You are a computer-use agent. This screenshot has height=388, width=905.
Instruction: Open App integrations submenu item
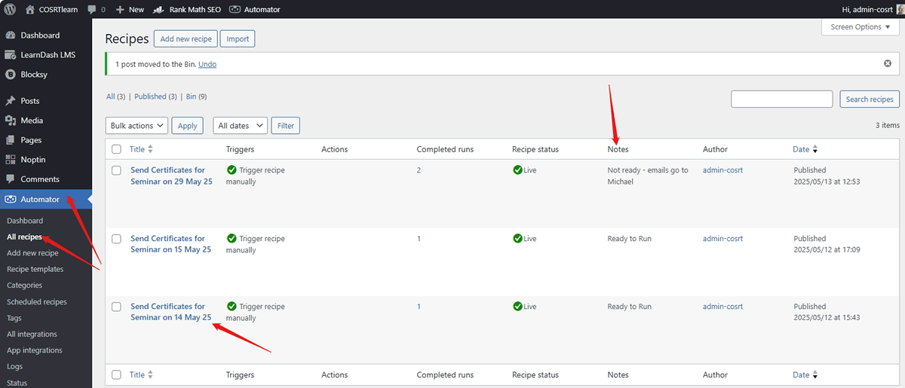click(34, 350)
